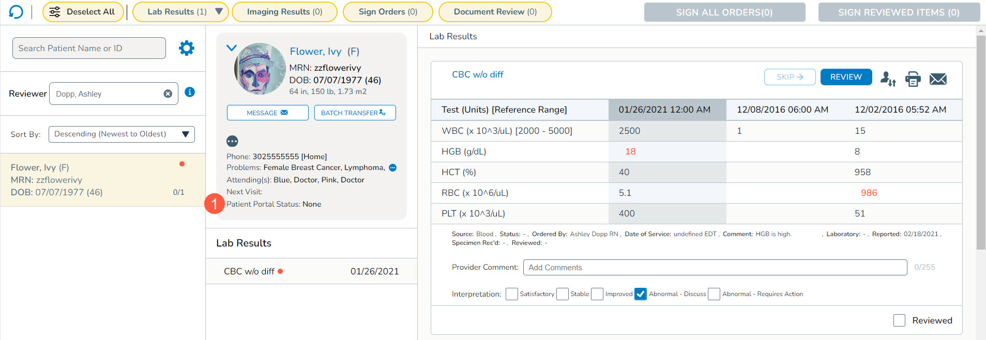Select the Imaging Results tab
The image size is (986, 340).
[x=284, y=12]
